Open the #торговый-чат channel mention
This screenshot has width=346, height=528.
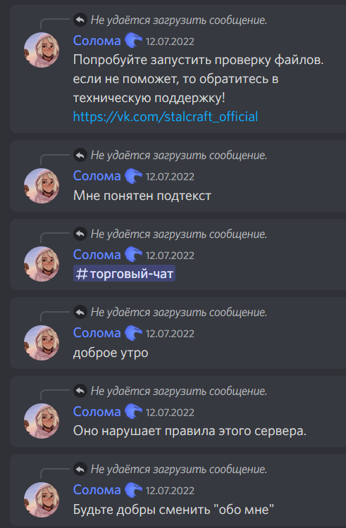click(x=124, y=274)
